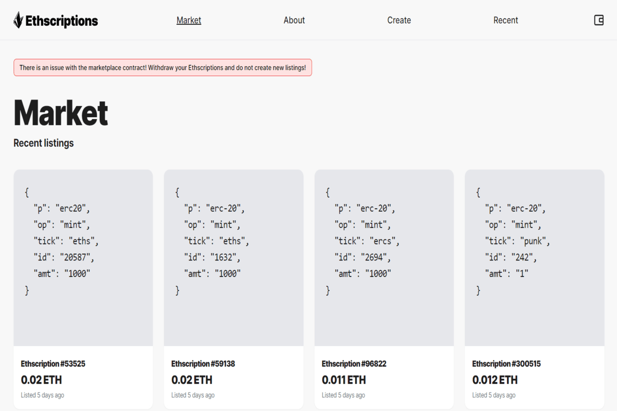
Task: Open Ethscription #96822 listing title
Action: point(354,364)
